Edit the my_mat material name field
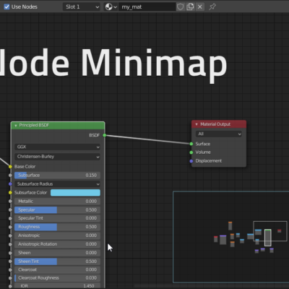This screenshot has height=289, width=289. click(x=147, y=7)
